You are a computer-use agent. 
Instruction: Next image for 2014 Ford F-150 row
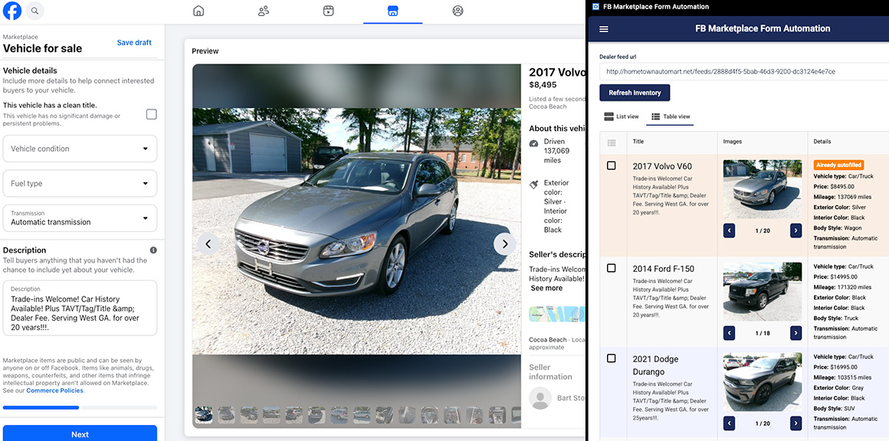click(796, 333)
